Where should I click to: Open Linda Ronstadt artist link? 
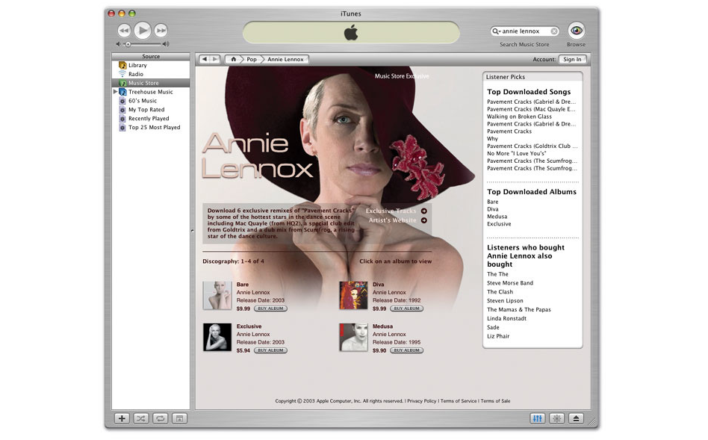tap(506, 318)
